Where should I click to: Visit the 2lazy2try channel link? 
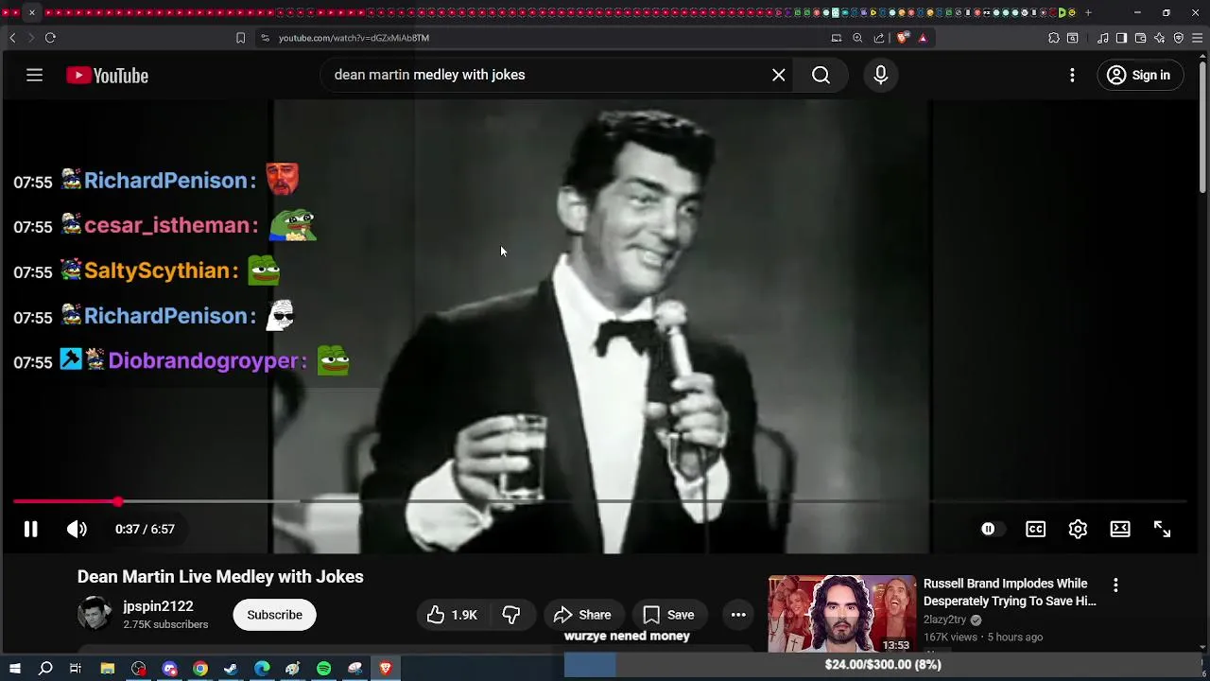(944, 620)
